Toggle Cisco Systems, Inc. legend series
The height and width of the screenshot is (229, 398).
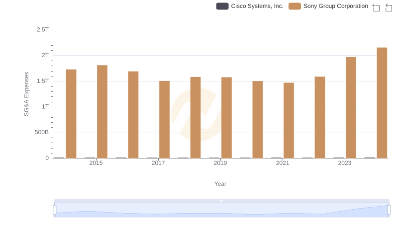point(250,6)
